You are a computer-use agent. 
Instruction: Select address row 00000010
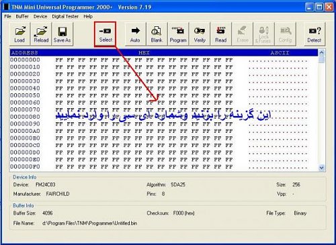(25, 67)
